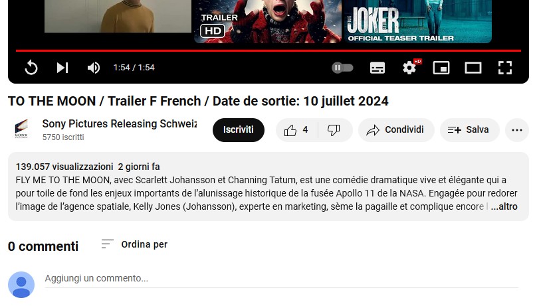Click the replay video icon

tap(31, 68)
